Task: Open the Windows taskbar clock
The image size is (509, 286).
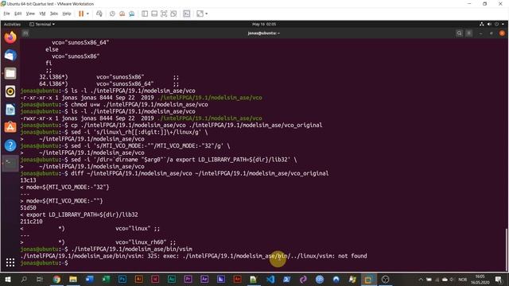Action: [x=480, y=279]
